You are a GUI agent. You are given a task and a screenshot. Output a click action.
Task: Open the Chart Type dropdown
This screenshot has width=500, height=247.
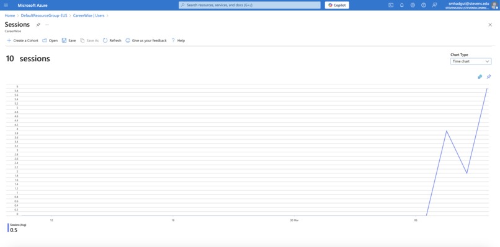coord(471,61)
